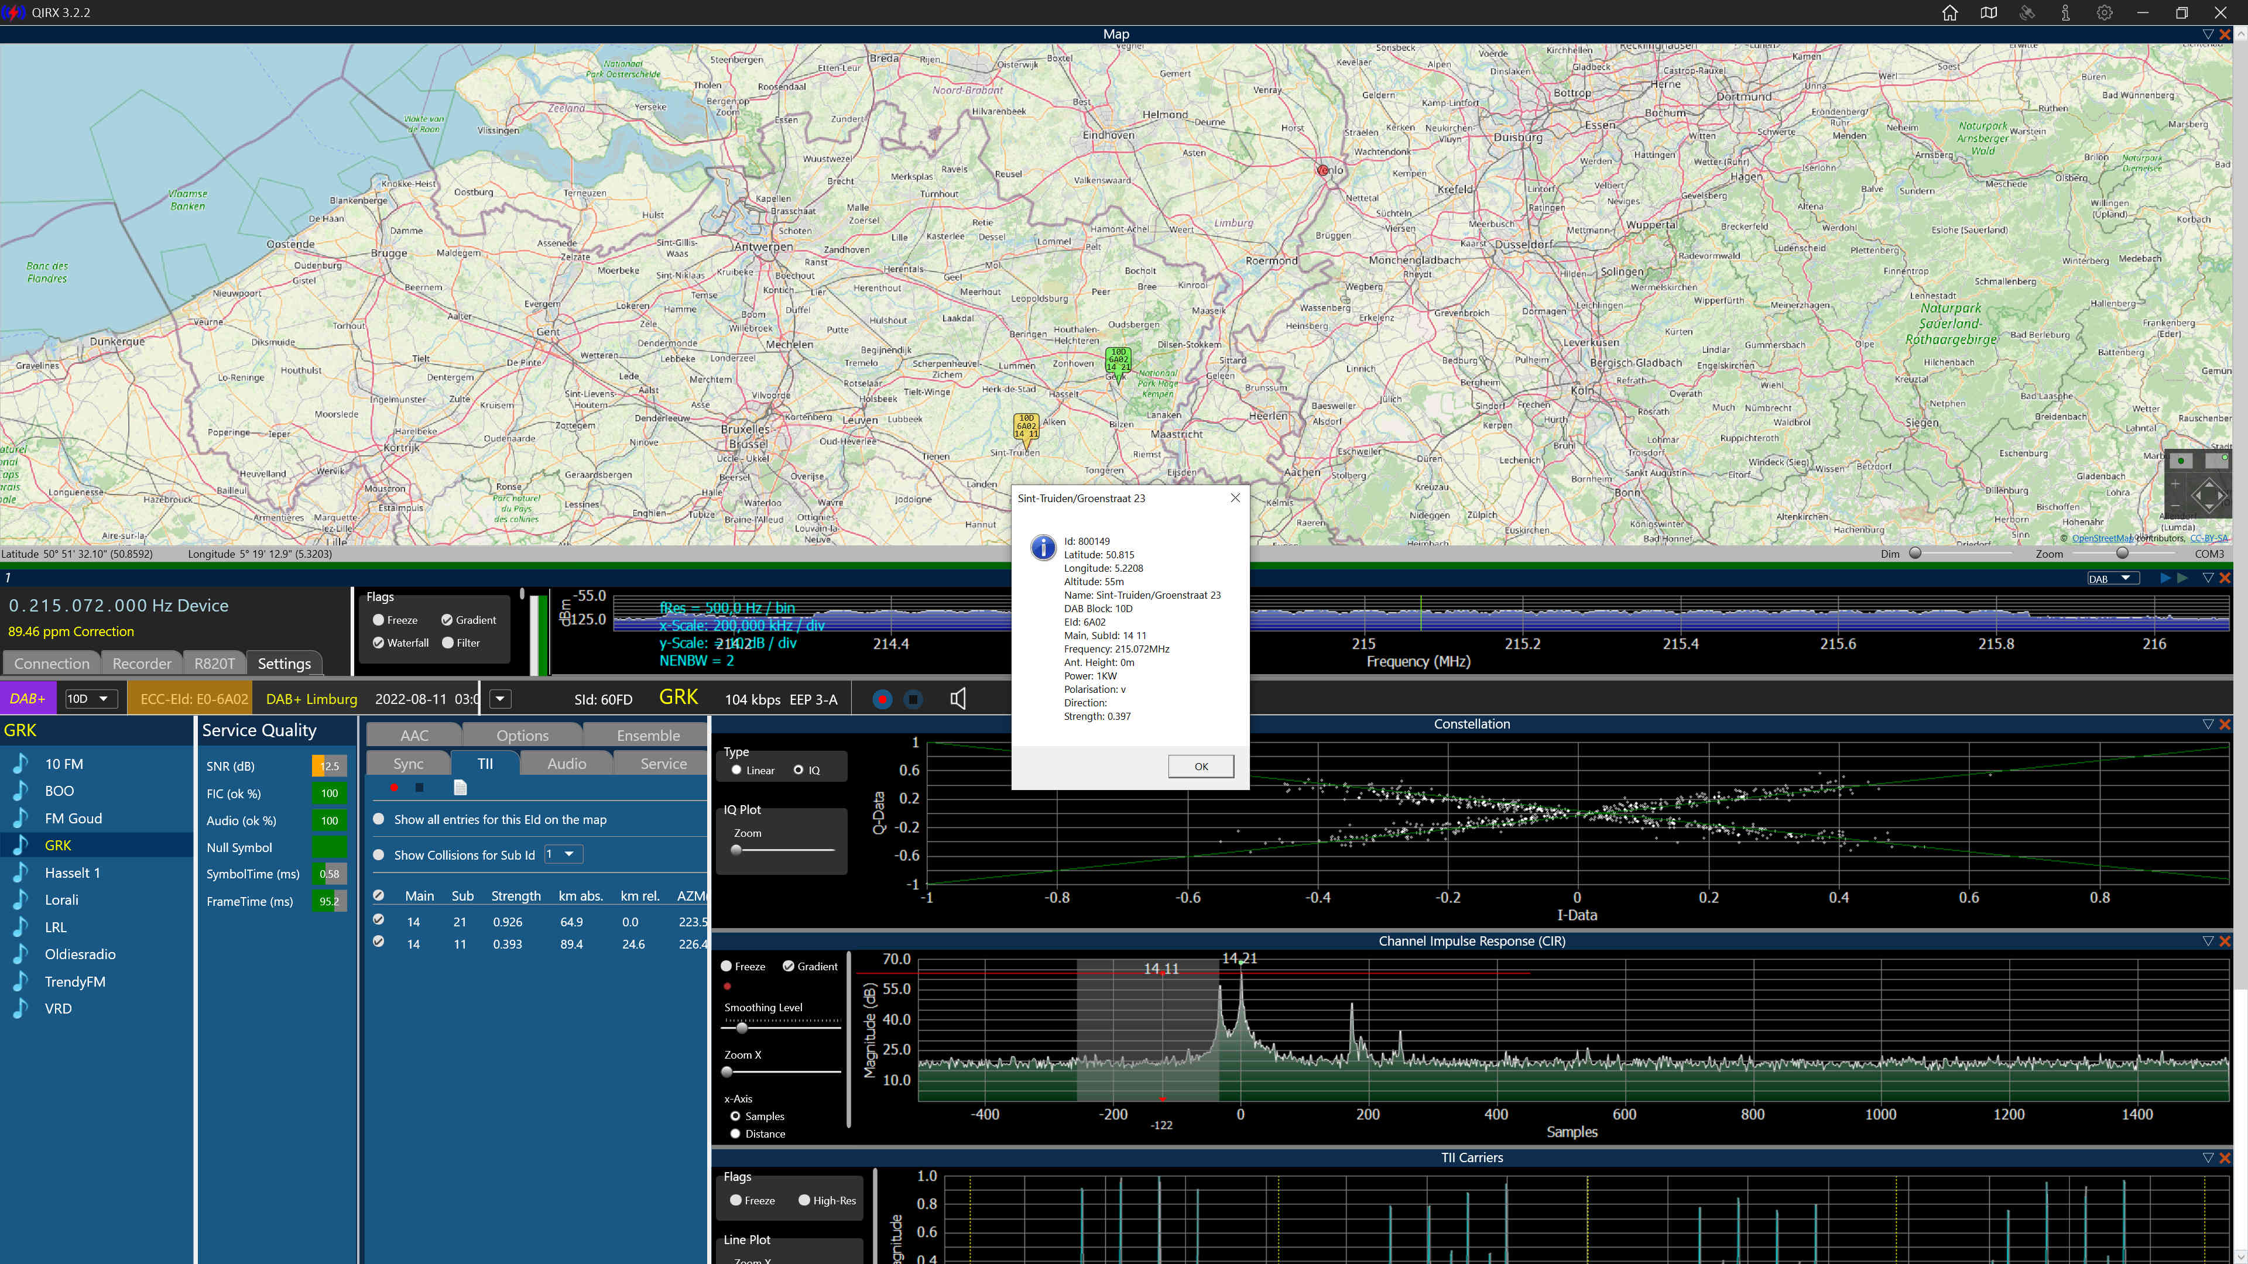Open the 10D channel dropdown
Viewport: 2248px width, 1264px height.
92,699
